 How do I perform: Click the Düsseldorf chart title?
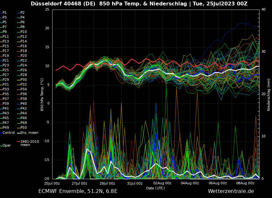139,4
